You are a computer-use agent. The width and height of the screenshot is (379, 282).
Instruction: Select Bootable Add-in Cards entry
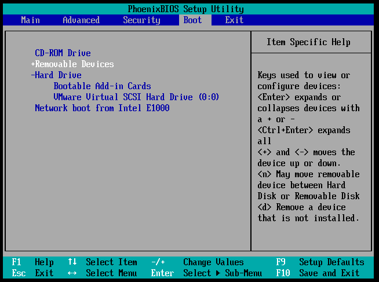click(102, 86)
